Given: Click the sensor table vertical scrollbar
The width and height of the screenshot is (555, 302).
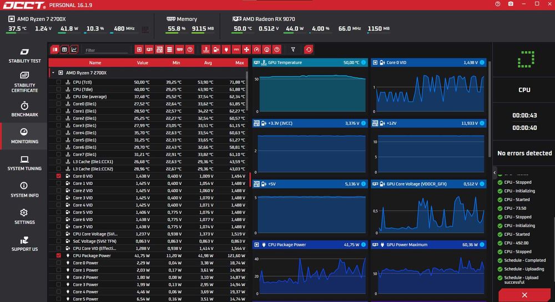Looking at the screenshot, I should 247,90.
